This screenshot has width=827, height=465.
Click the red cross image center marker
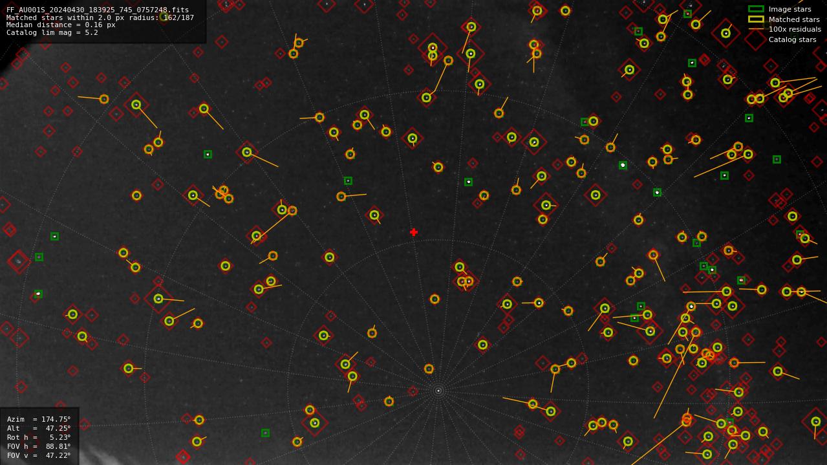(x=414, y=232)
